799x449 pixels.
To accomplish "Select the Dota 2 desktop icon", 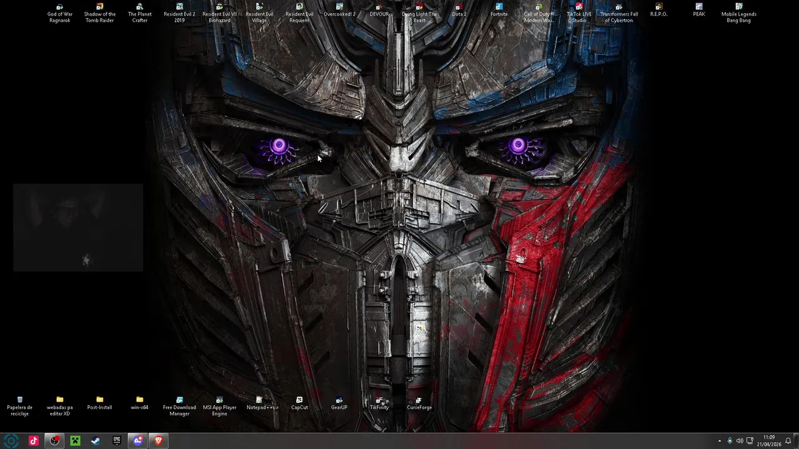I will pos(459,11).
